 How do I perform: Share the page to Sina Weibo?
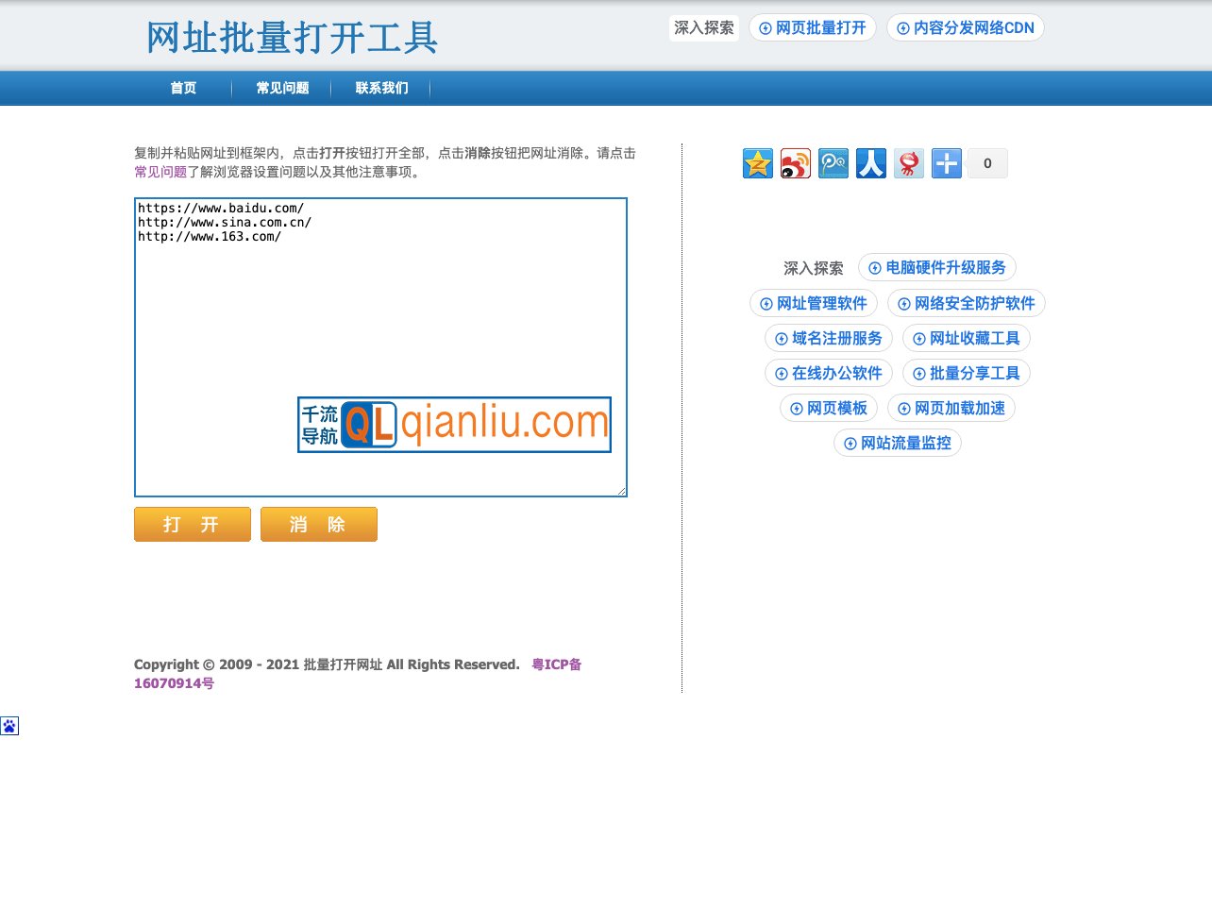point(795,162)
